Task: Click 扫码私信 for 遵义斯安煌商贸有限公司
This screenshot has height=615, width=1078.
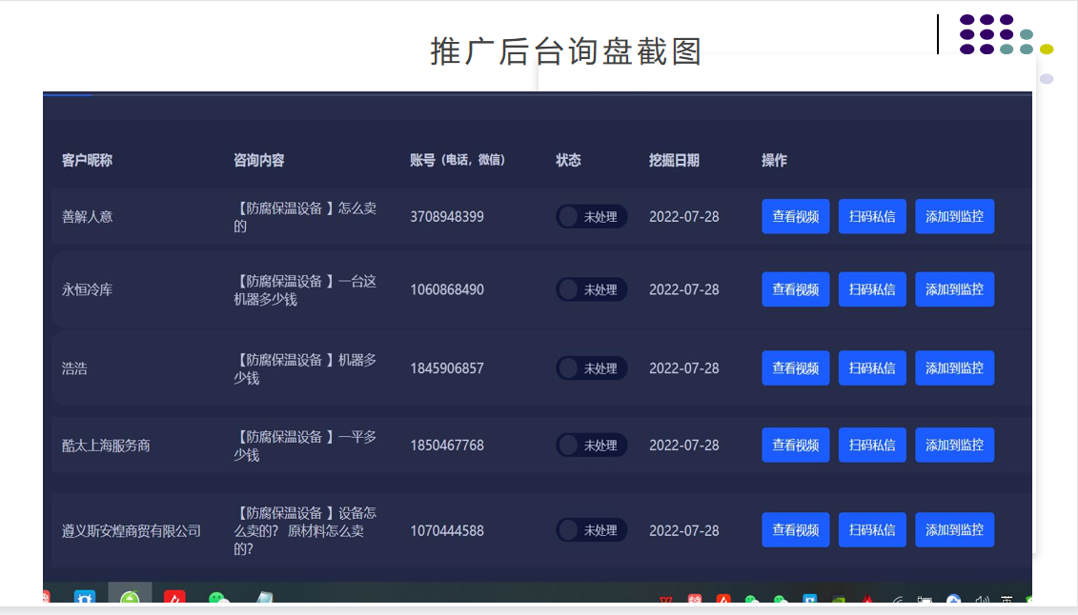Action: (872, 530)
